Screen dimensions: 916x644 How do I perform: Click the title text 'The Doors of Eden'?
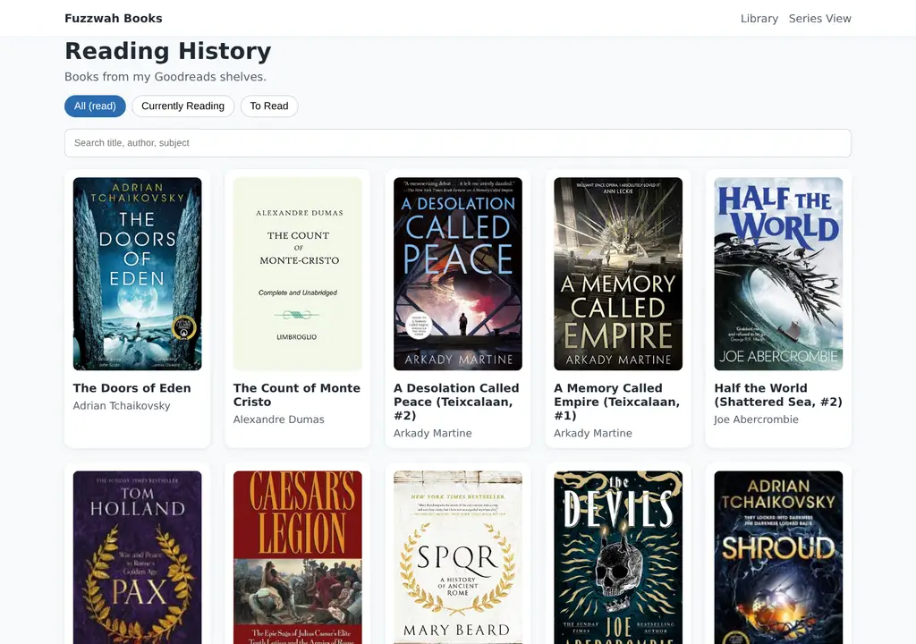[x=132, y=388]
